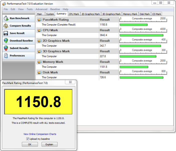Click the Submit Results globe icon

tap(6, 48)
